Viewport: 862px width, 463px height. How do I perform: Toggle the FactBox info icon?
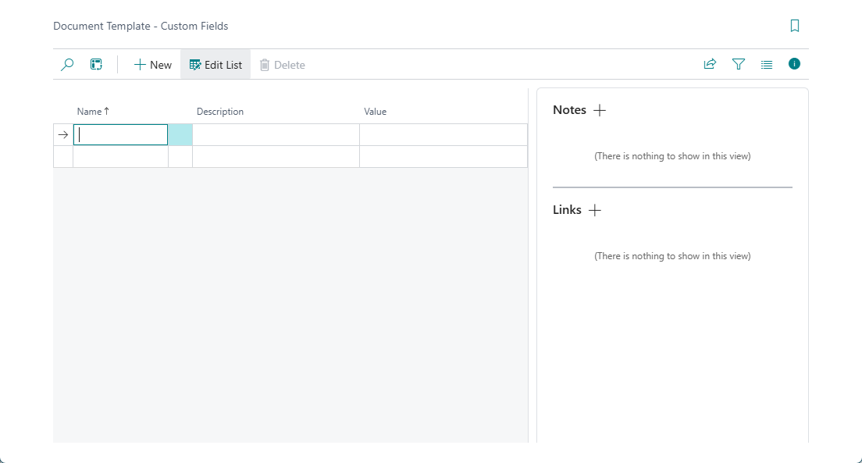[794, 64]
